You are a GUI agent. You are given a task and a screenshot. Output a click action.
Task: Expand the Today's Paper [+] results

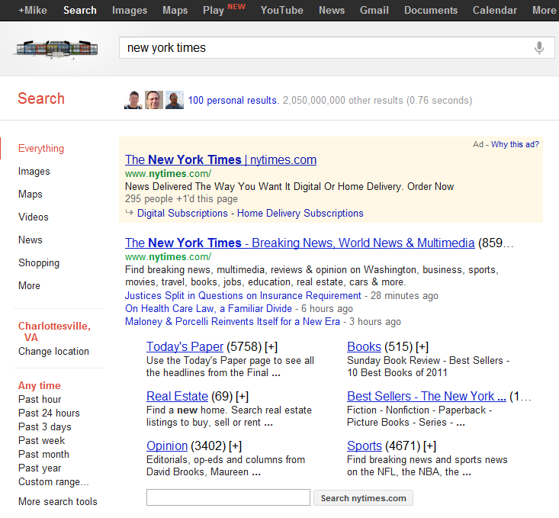coord(271,347)
